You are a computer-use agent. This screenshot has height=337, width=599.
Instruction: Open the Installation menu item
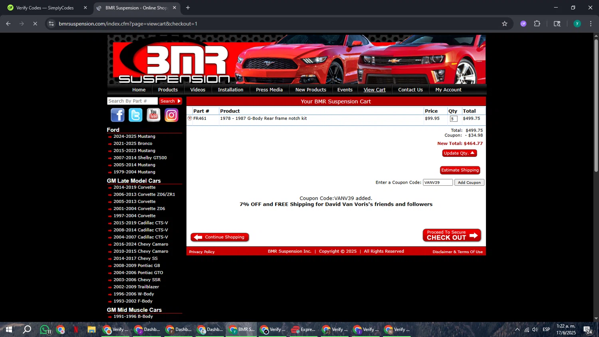tap(230, 90)
